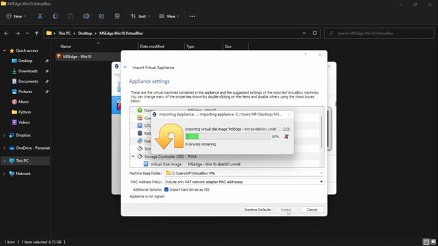Click This PC in the breadcrumb path

pos(64,33)
